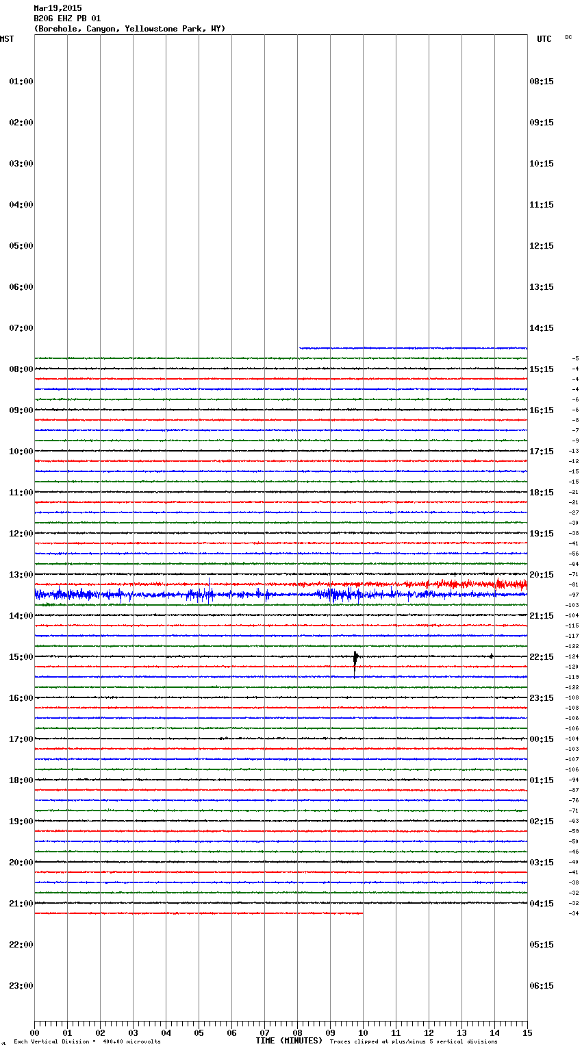The width and height of the screenshot is (582, 1051).
Task: Click the DC offset value -56
Action: [x=573, y=554]
